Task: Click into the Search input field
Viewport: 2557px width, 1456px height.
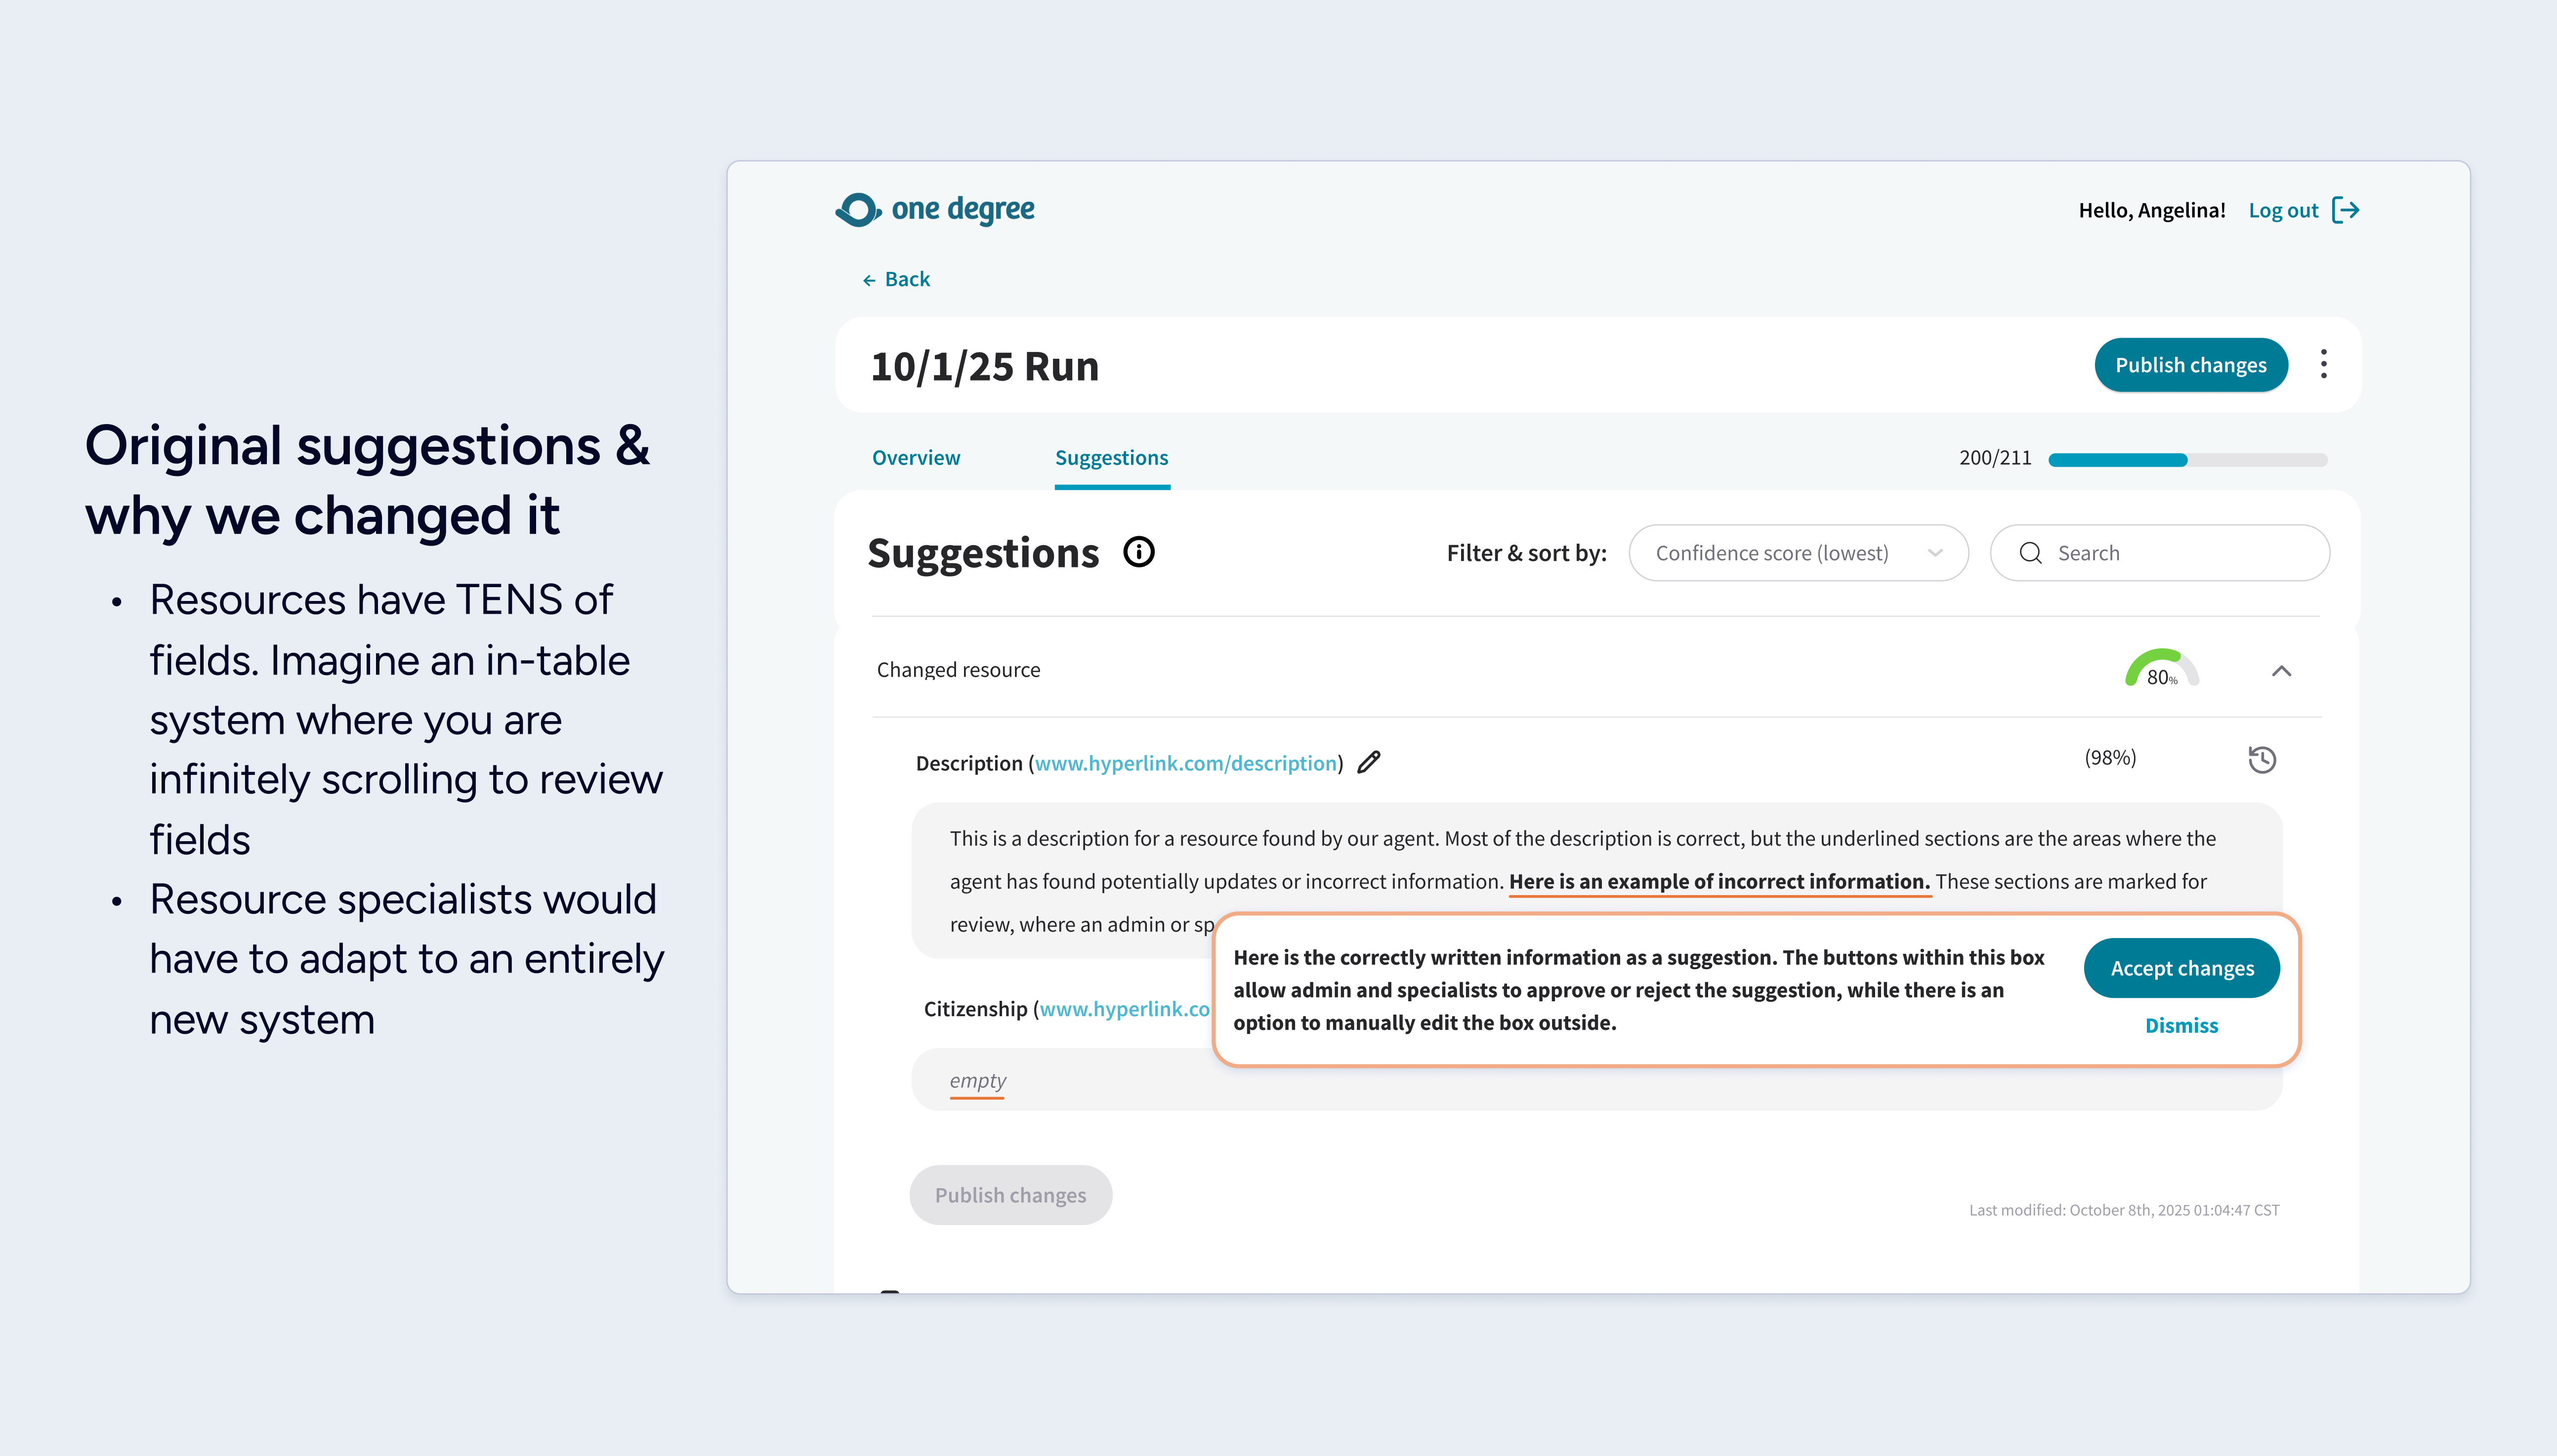Action: [x=2159, y=553]
